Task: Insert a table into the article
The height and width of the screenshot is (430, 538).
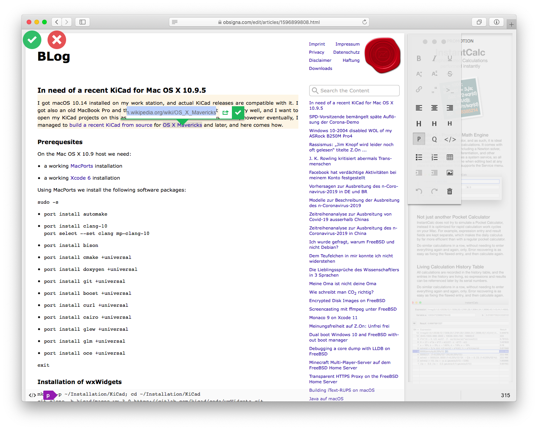Action: coord(450,157)
